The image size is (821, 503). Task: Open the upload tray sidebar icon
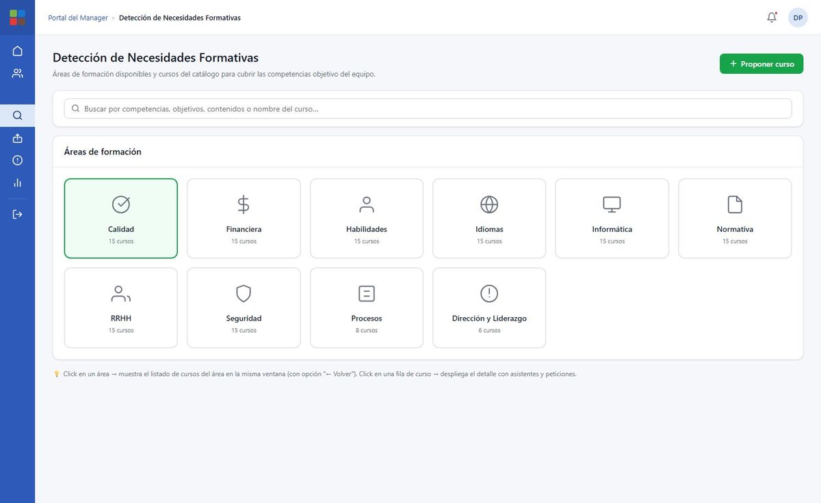(x=17, y=138)
